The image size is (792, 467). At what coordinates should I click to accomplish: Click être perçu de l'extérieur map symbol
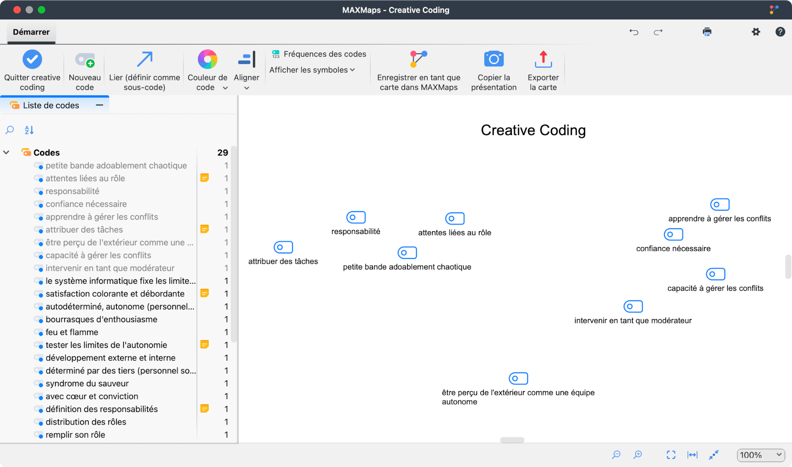[x=518, y=378]
